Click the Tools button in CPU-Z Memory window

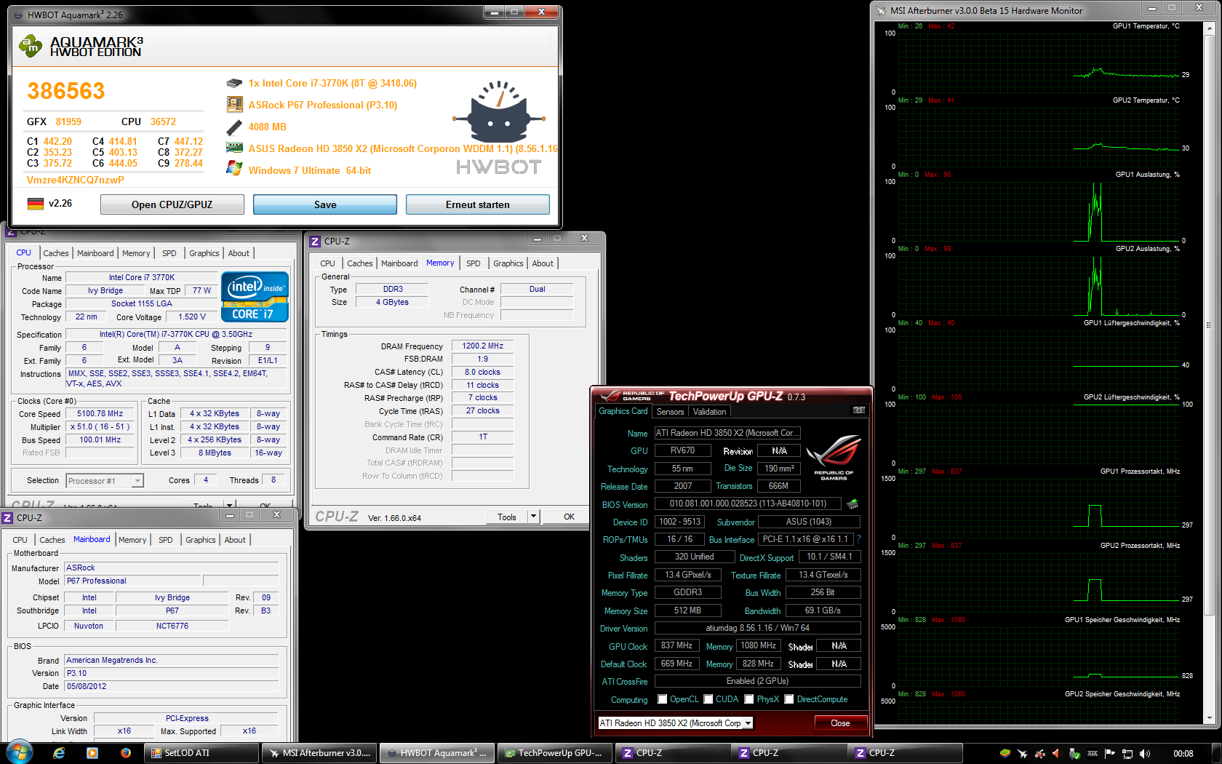[507, 517]
